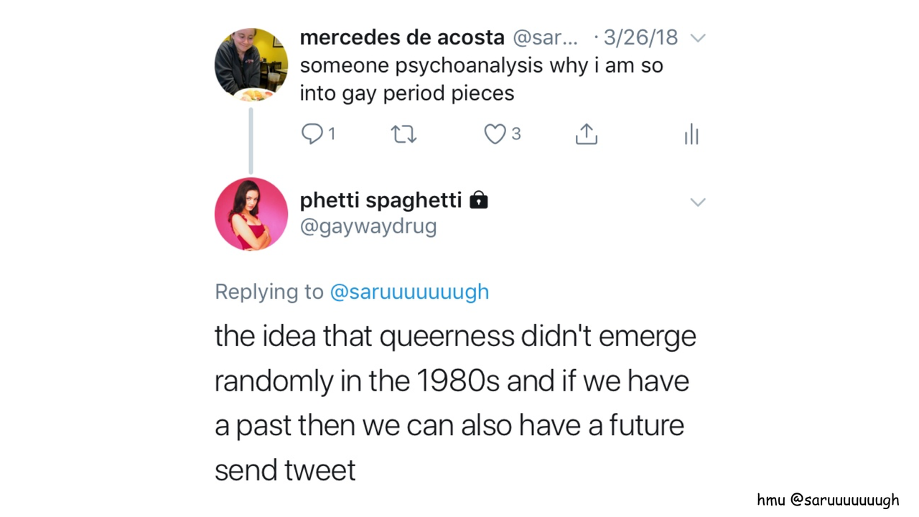Retweet the mercedes de acosta tweet
Screen dimensions: 919x517
tap(403, 134)
